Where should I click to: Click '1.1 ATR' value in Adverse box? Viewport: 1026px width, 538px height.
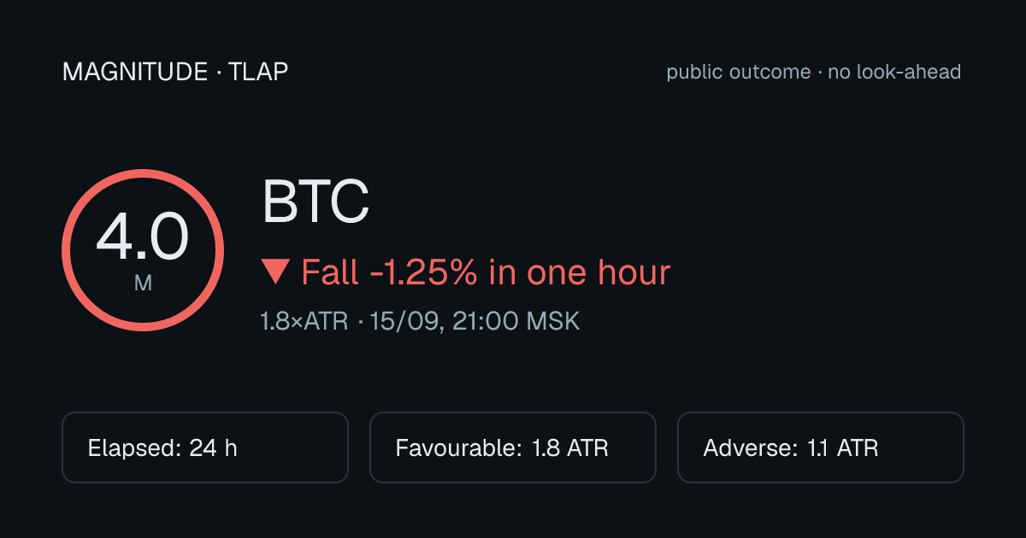pos(842,448)
